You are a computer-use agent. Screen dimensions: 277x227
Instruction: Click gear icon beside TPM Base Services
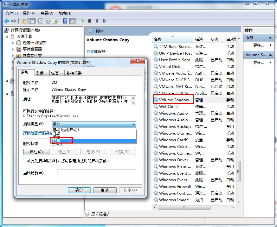point(156,47)
